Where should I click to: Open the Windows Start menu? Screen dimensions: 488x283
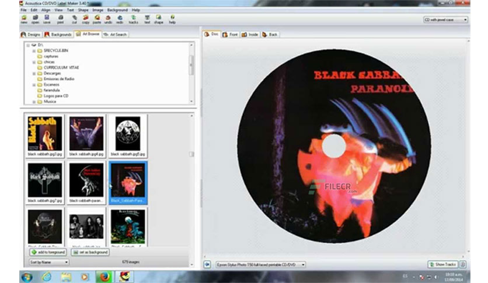(x=27, y=277)
